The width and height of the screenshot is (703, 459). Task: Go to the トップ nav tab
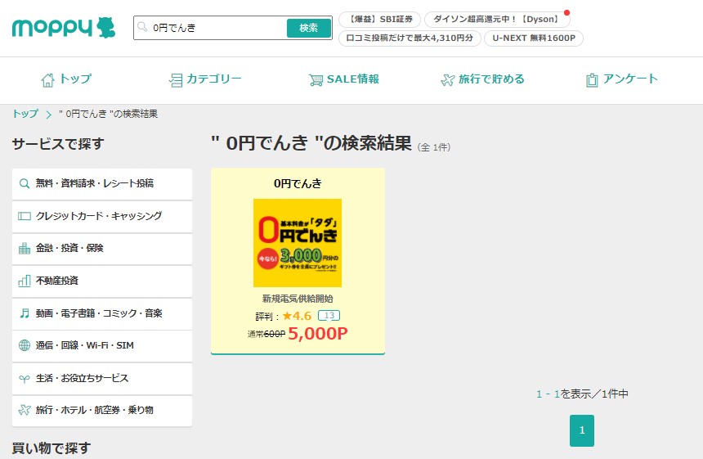[66, 79]
